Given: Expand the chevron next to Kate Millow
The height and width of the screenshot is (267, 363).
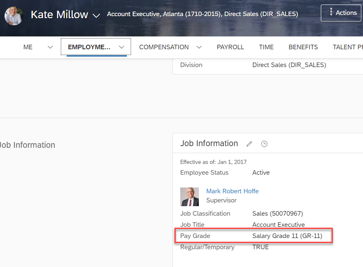Looking at the screenshot, I should click(96, 16).
